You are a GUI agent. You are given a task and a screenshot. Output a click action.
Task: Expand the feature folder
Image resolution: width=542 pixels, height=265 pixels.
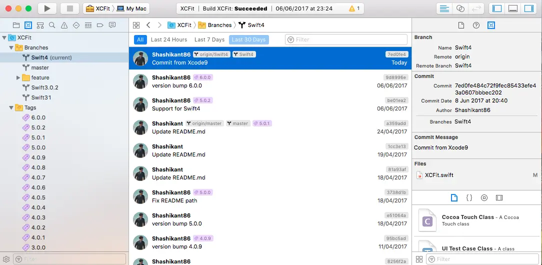(18, 77)
